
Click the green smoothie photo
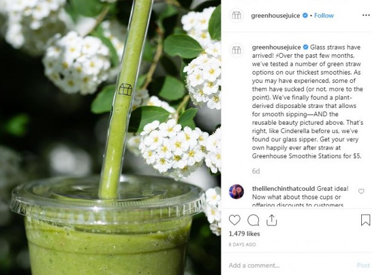110,137
